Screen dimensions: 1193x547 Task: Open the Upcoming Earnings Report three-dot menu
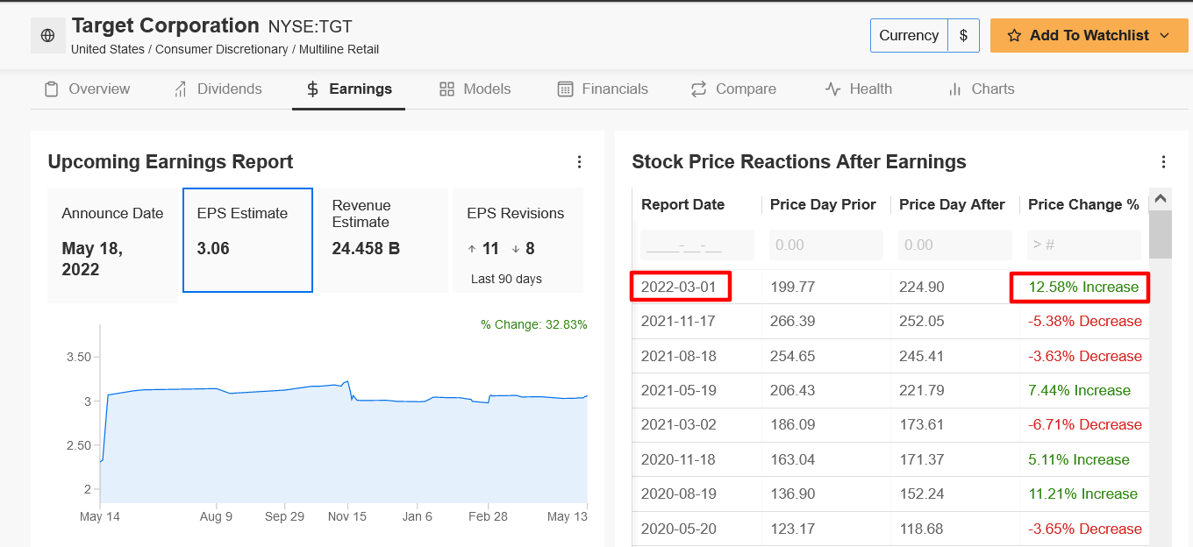point(579,161)
